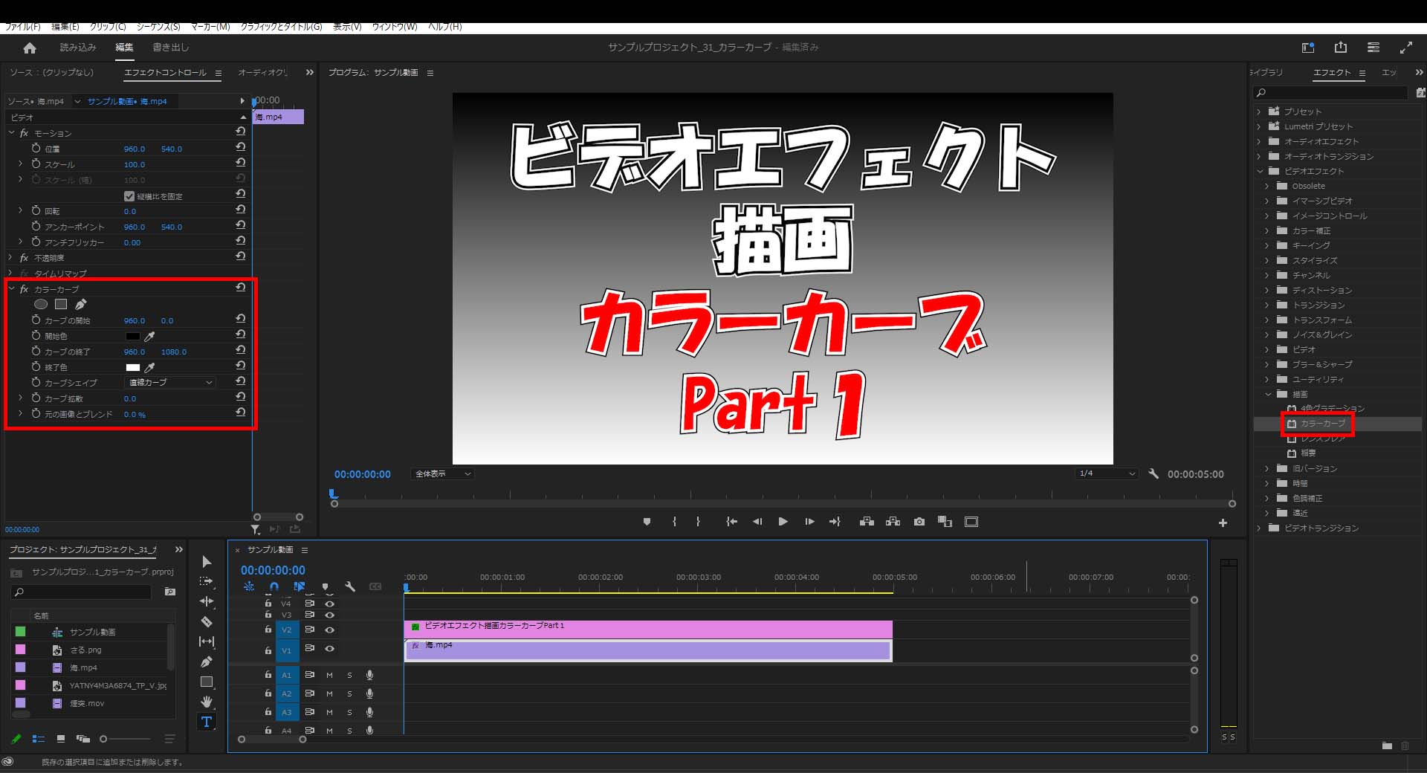Open the 全体表示 zoom level dropdown
The image size is (1427, 773).
point(442,473)
